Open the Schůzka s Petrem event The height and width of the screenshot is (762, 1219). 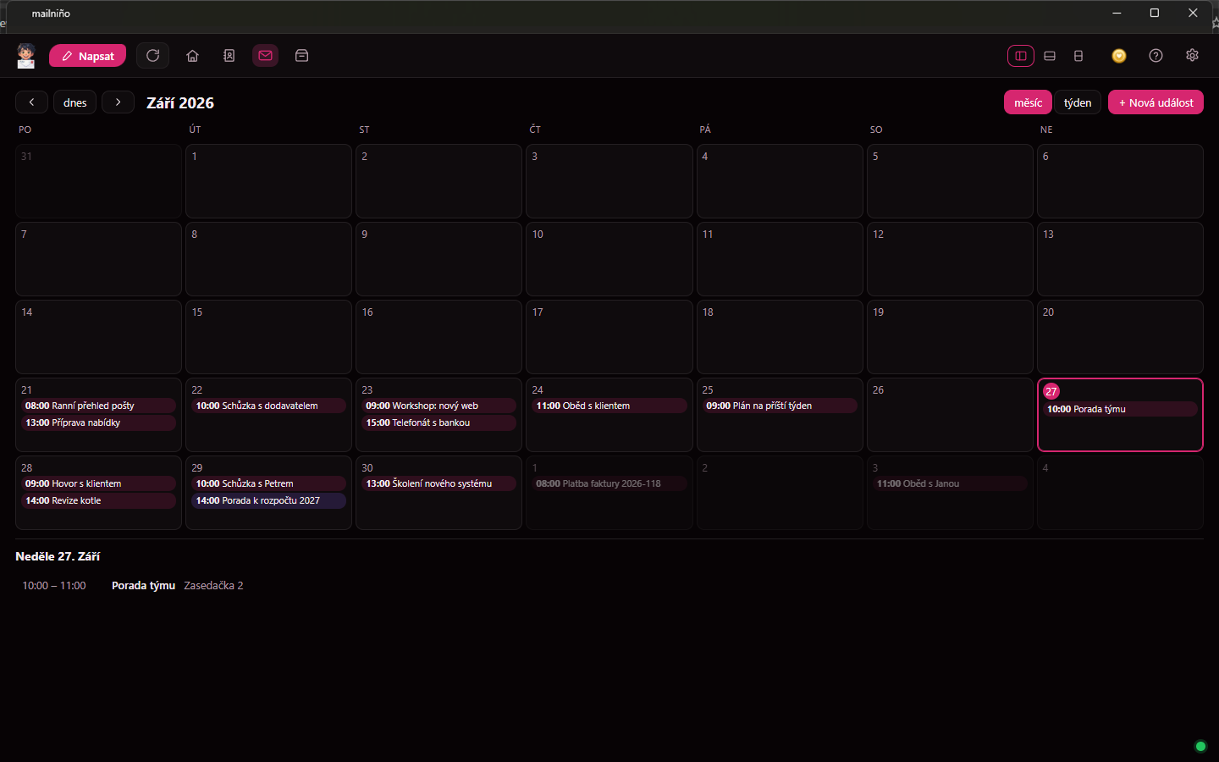(268, 484)
